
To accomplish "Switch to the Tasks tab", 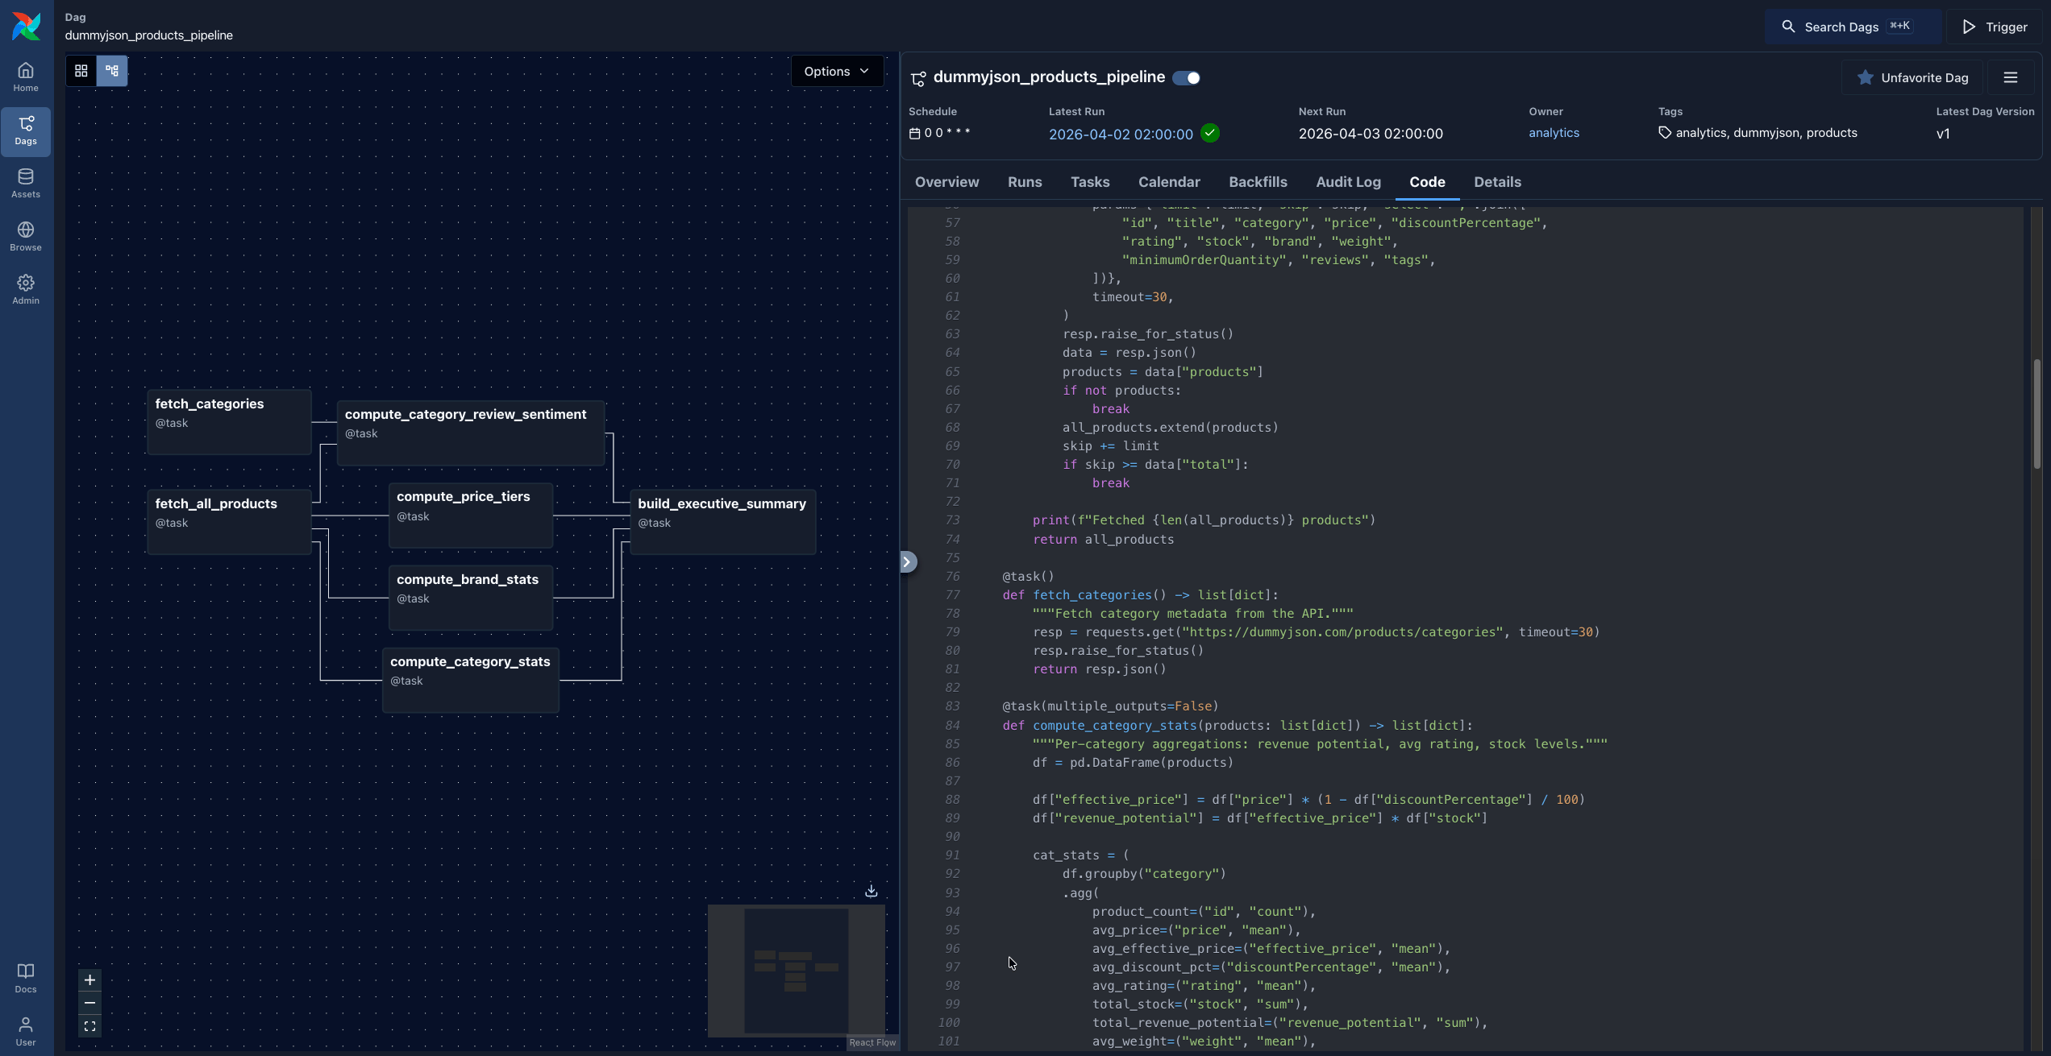I will click(x=1090, y=182).
